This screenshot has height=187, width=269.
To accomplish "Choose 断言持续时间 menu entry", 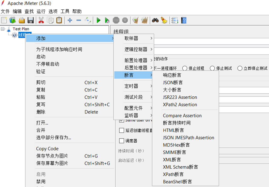I will (x=185, y=123).
